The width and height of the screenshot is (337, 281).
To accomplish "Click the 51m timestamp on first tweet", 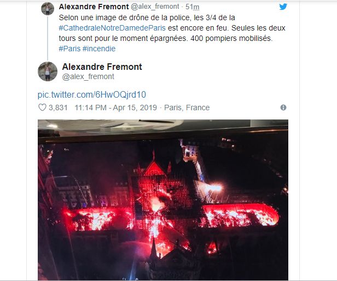I will point(193,7).
